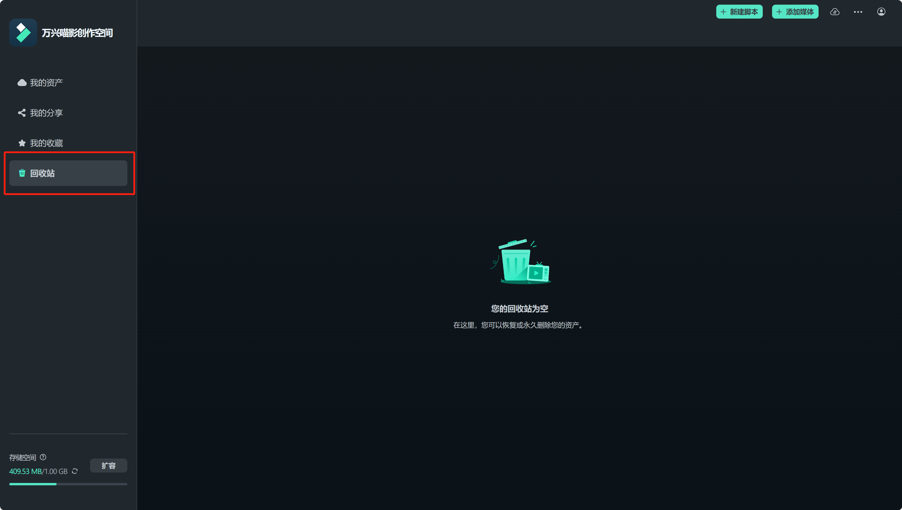902x510 pixels.
Task: Open 我的资产 section
Action: click(x=46, y=83)
